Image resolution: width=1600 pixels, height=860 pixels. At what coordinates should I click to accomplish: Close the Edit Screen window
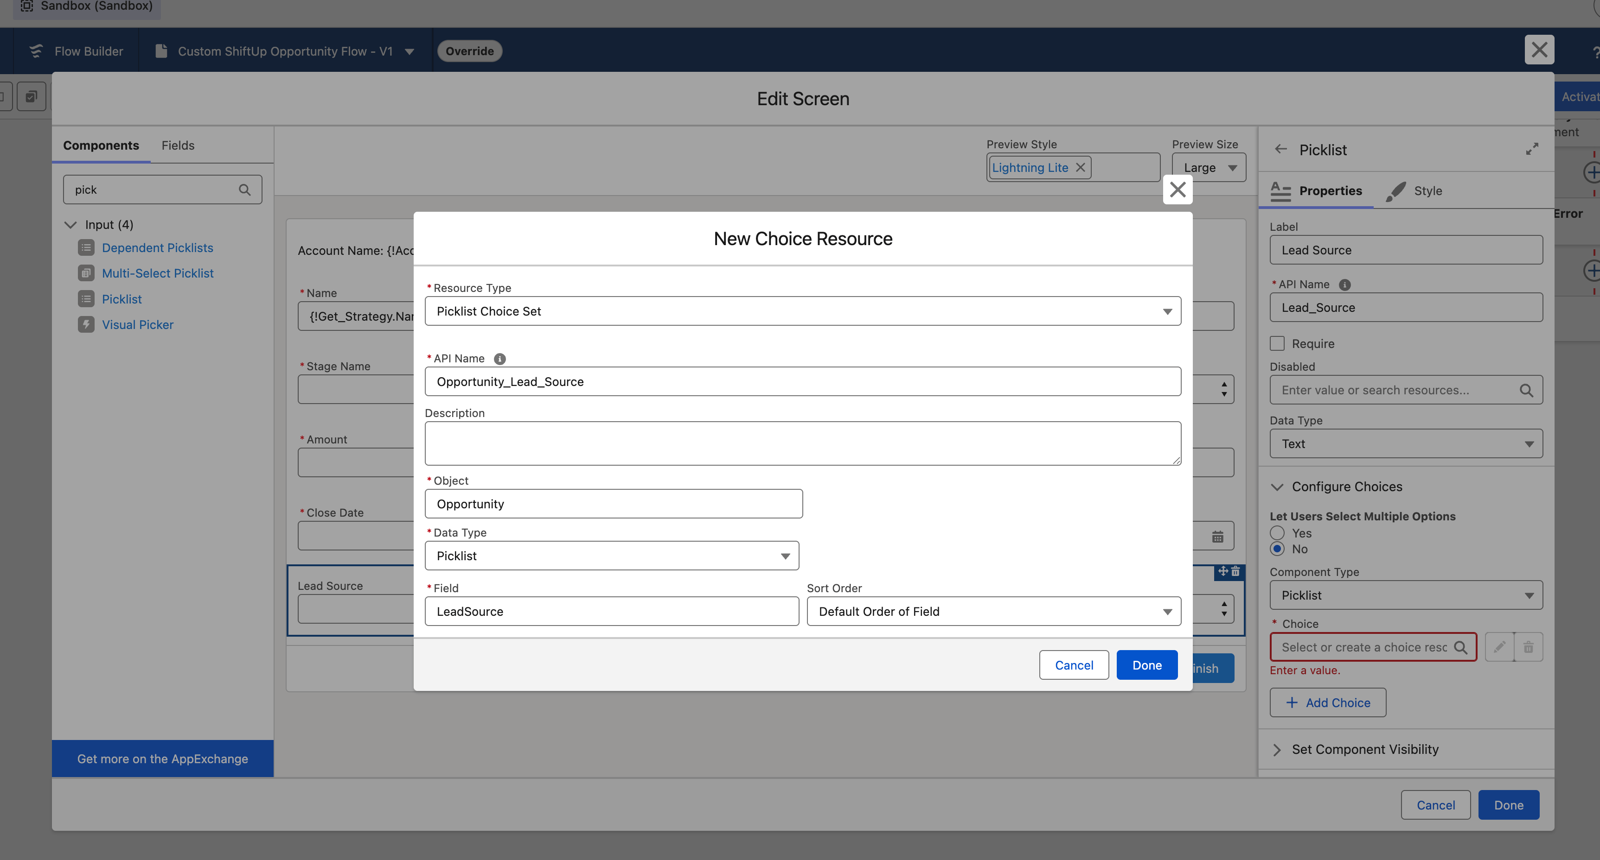click(x=1539, y=50)
